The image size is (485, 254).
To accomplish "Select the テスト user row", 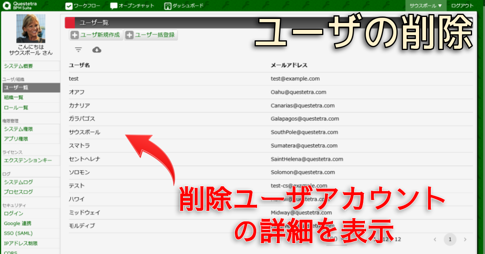I will click(x=271, y=185).
